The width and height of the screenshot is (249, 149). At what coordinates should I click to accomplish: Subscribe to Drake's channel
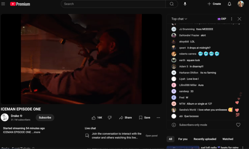45,117
